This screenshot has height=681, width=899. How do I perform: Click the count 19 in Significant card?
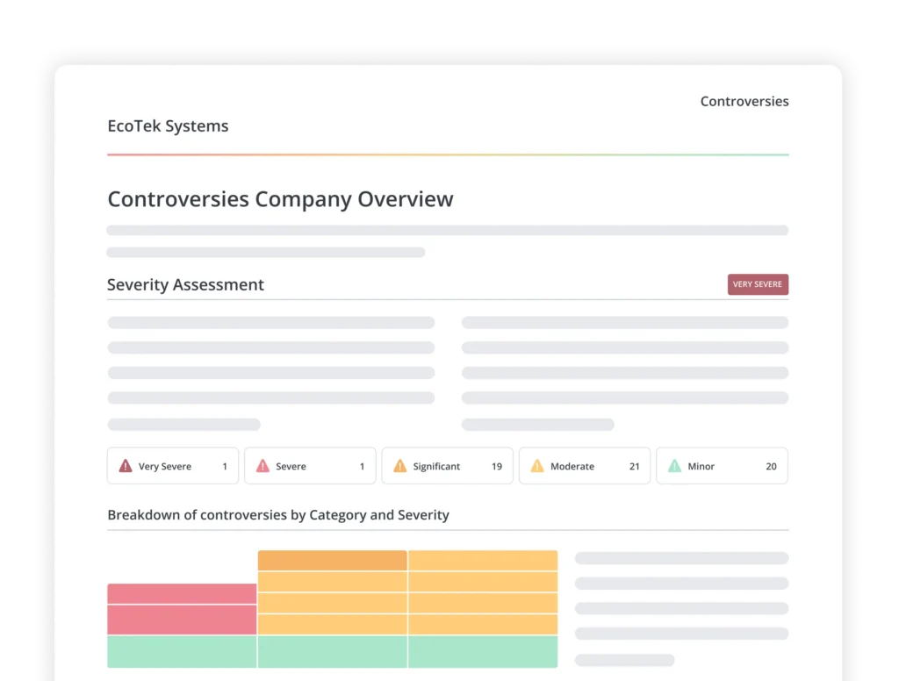(x=497, y=467)
